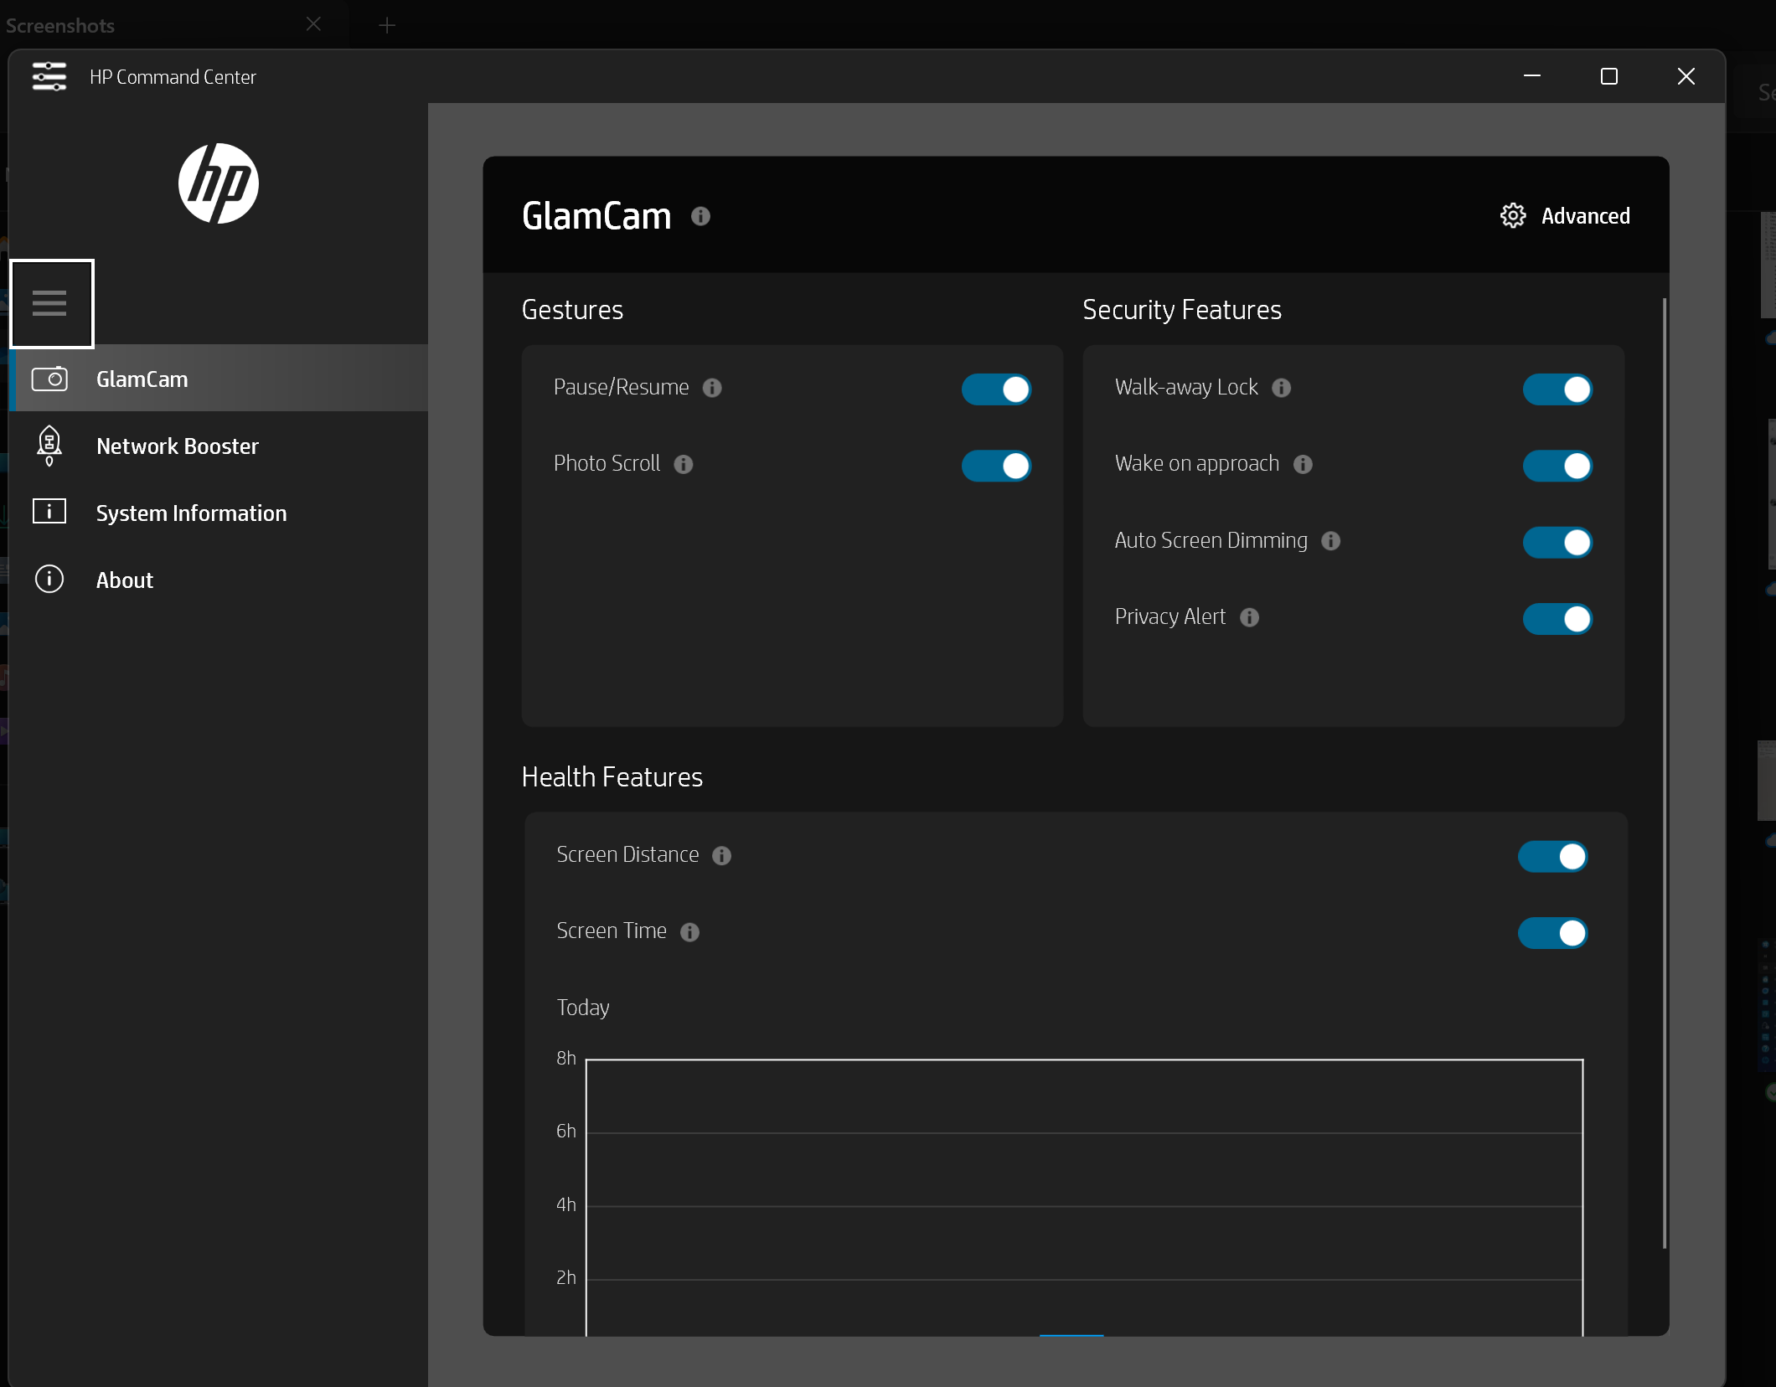Click info icon next to Screen Distance

pos(721,855)
